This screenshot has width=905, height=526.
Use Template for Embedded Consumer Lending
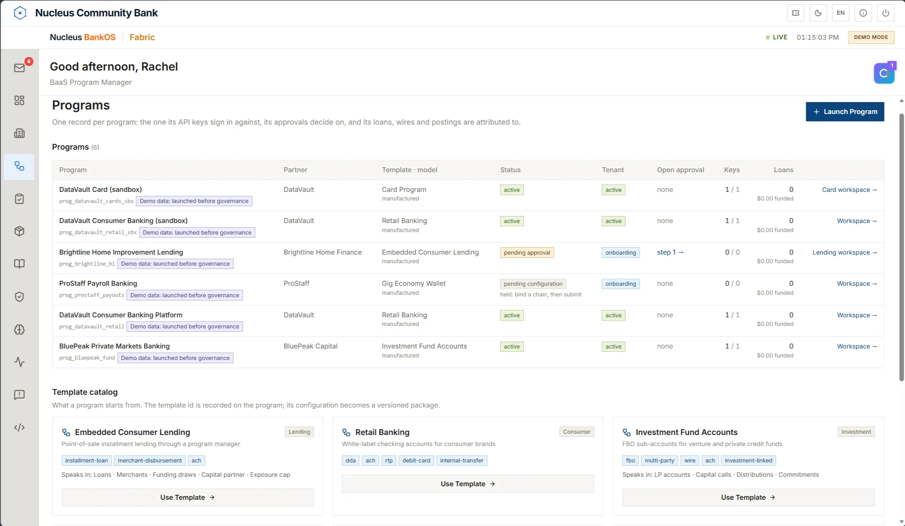(187, 497)
